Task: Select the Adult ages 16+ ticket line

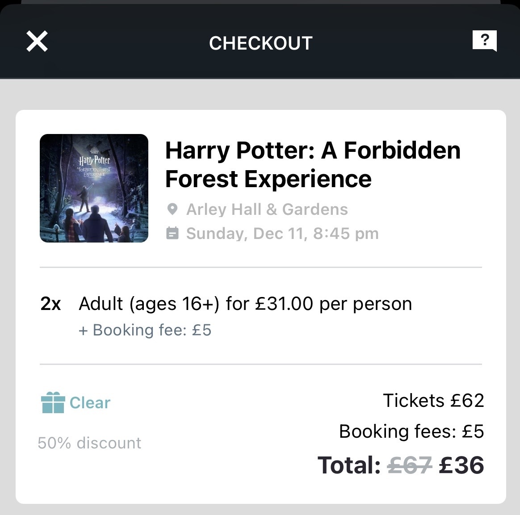Action: point(245,303)
